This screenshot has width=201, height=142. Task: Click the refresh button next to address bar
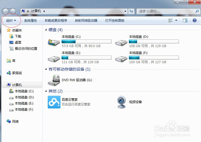[131, 11]
